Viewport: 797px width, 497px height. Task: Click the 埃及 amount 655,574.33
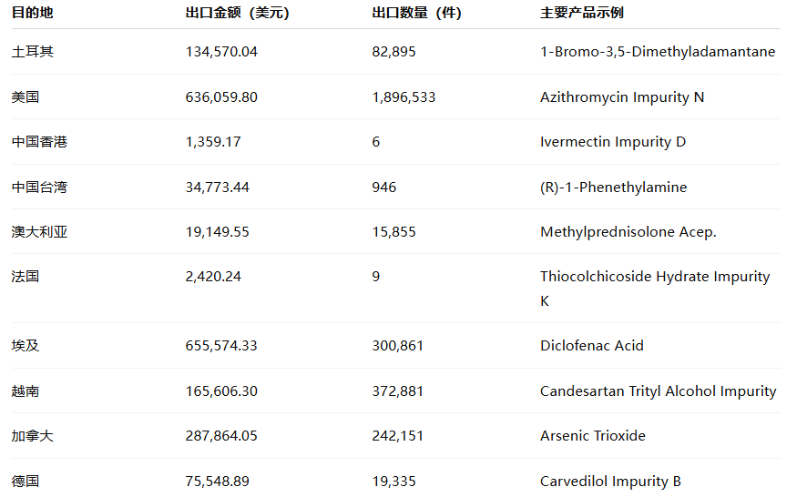point(221,346)
